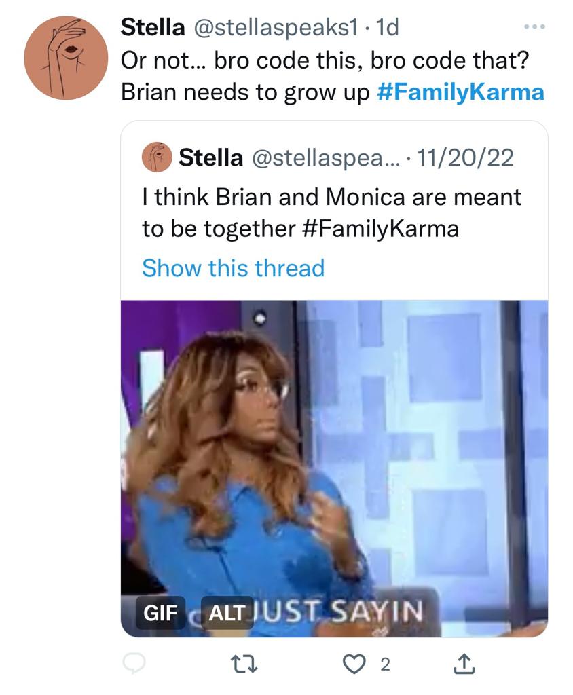Image resolution: width=573 pixels, height=695 pixels.
Task: Open the @stellaspeaks1 handle
Action: 275,27
